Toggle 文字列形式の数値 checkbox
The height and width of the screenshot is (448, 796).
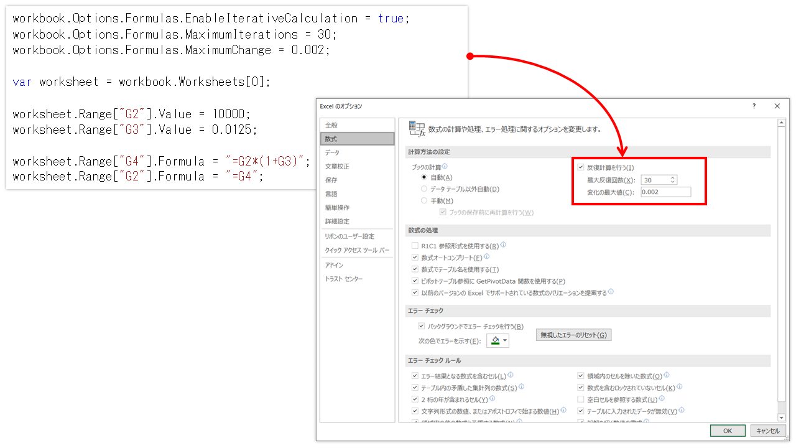[415, 411]
